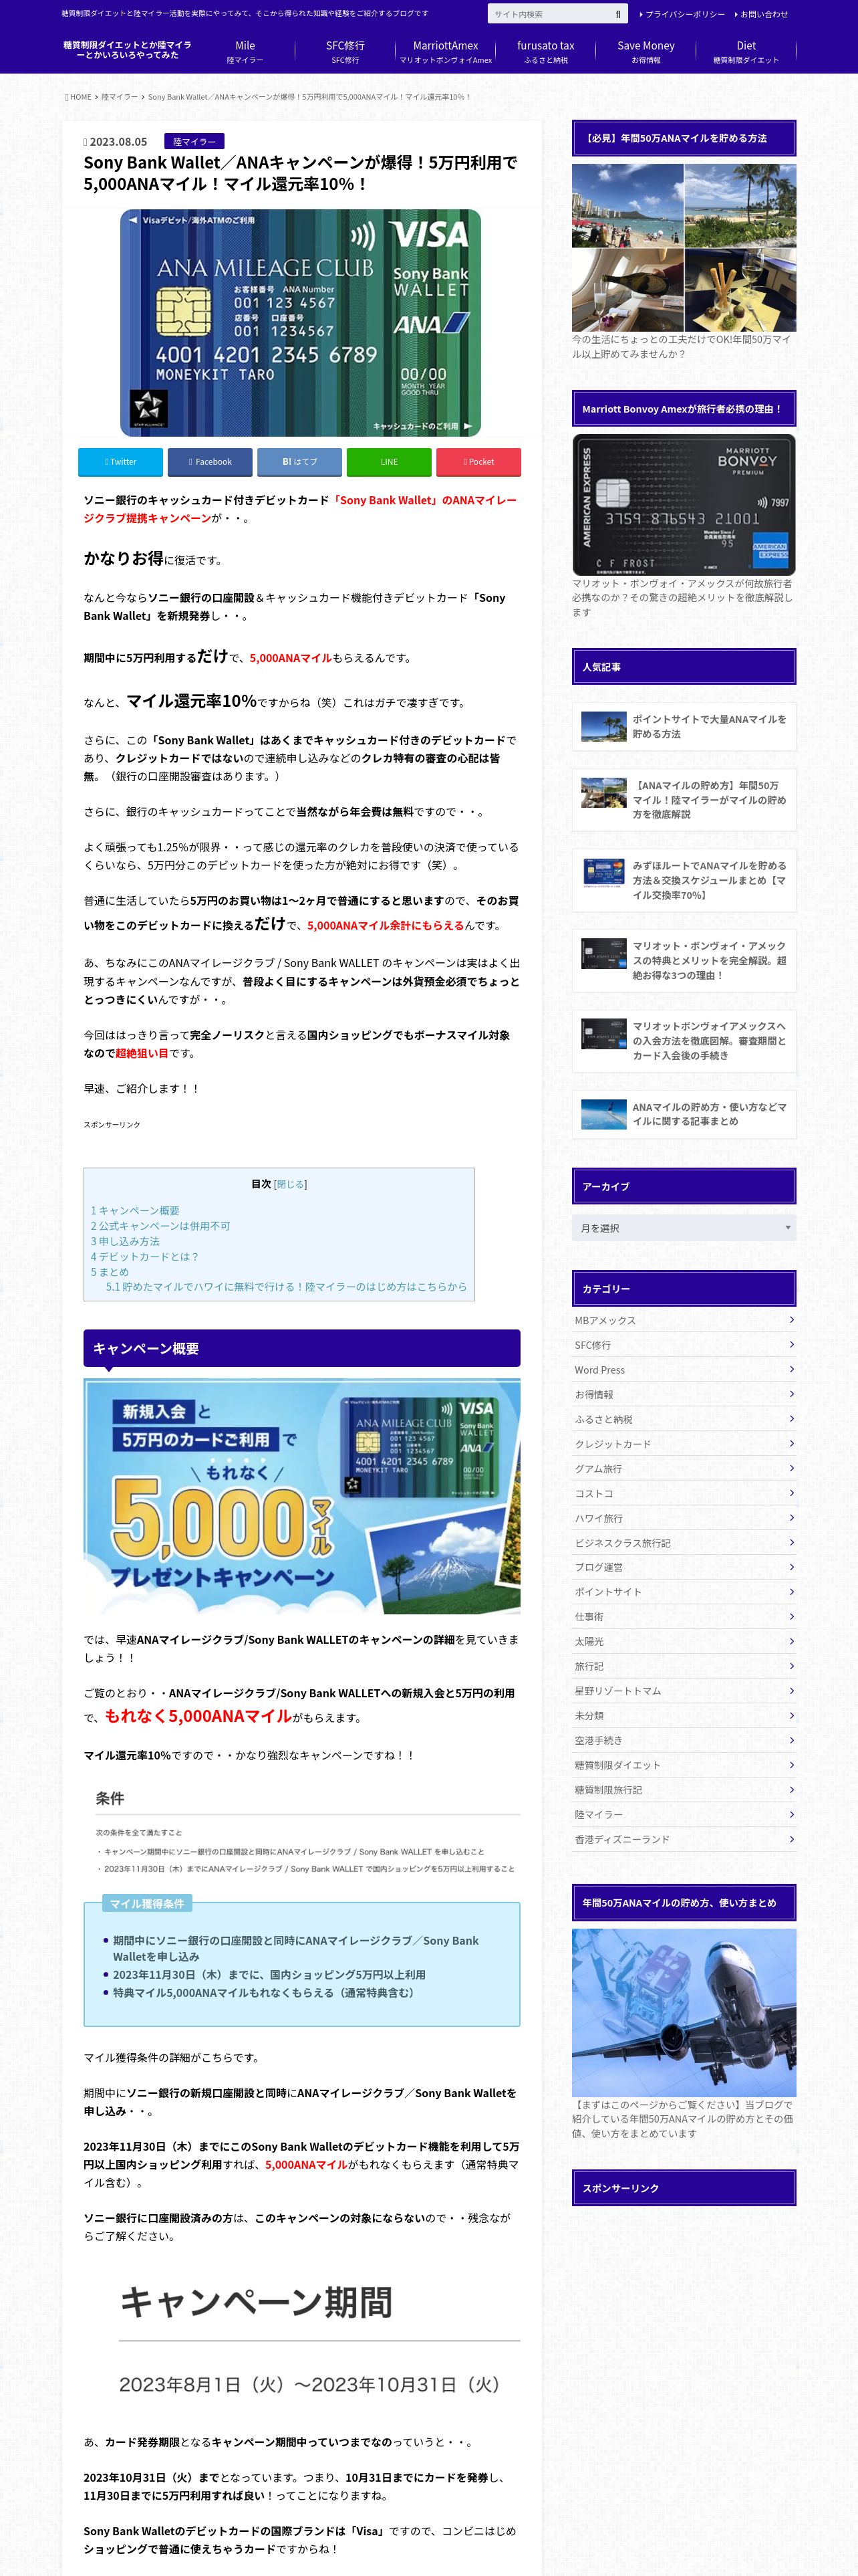Open the プライバシーポリシー link
The width and height of the screenshot is (858, 2576).
point(684,14)
